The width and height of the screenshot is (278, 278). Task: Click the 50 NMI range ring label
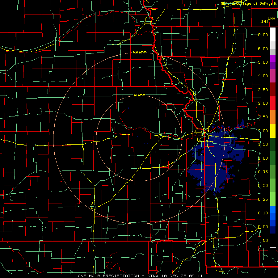tap(139, 95)
